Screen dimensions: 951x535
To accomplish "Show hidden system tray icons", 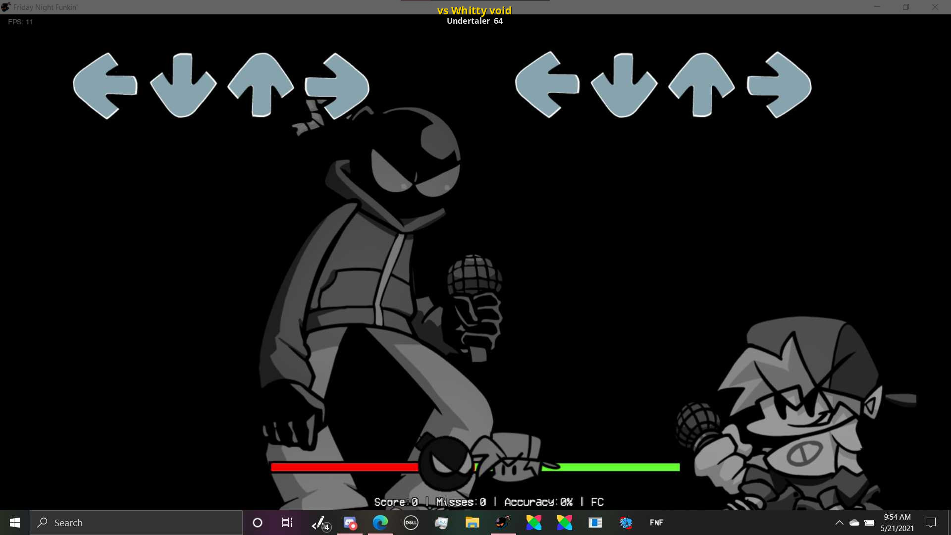I will click(839, 523).
